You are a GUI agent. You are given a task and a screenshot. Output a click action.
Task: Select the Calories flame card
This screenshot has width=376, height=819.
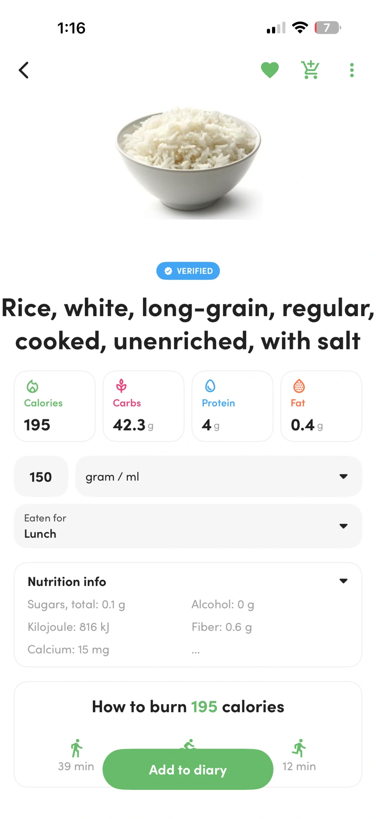point(55,406)
